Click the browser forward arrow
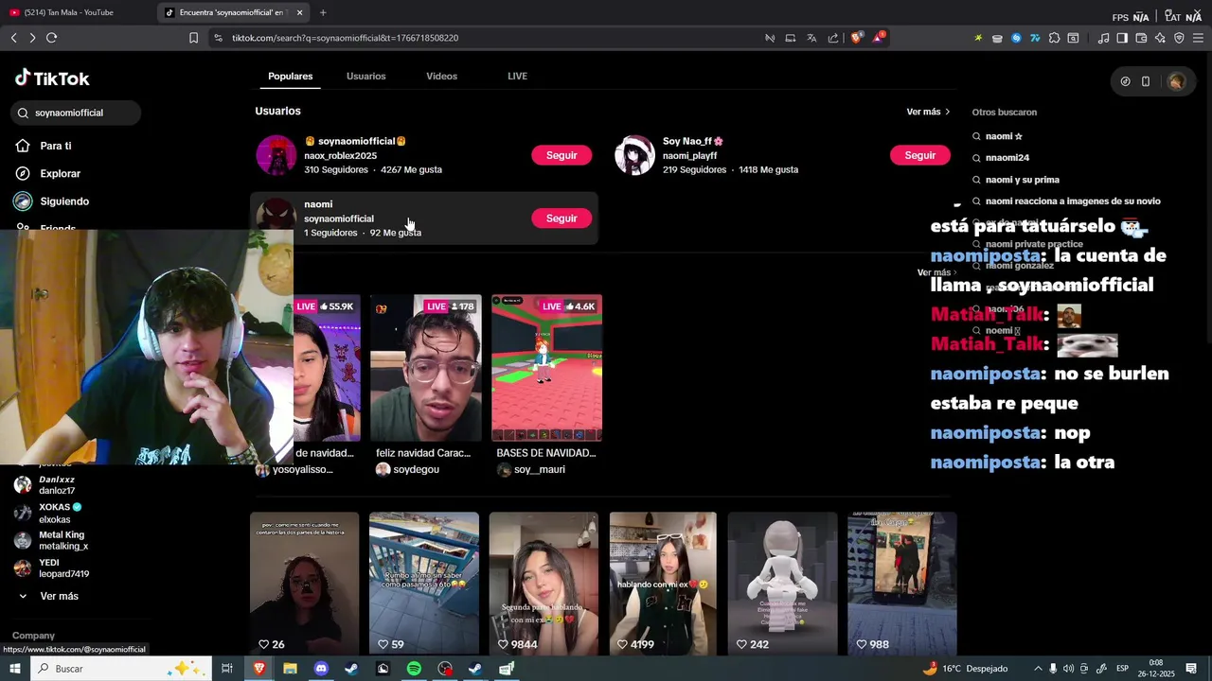Viewport: 1212px width, 681px height. tap(32, 38)
